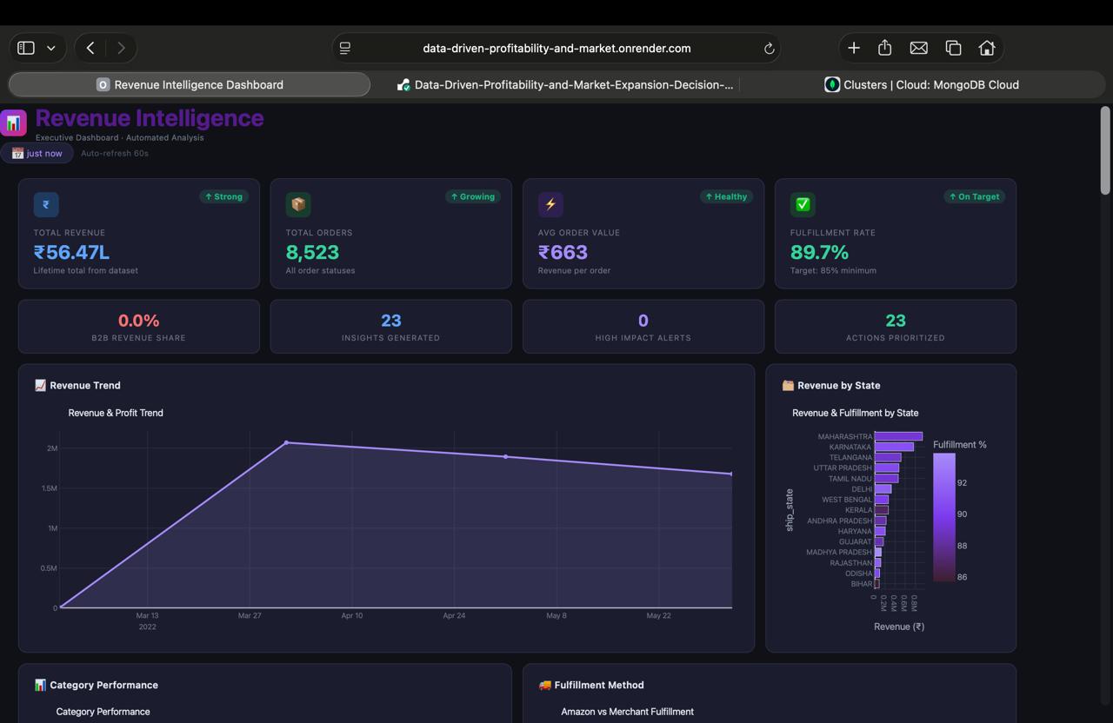Open the Share menu icon

tap(885, 48)
